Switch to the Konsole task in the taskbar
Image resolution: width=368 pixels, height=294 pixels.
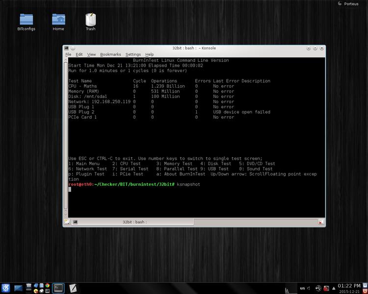[x=58, y=288]
